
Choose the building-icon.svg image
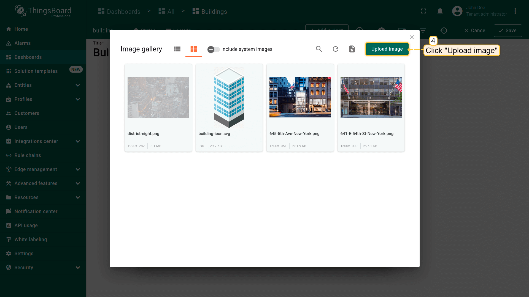point(229,97)
